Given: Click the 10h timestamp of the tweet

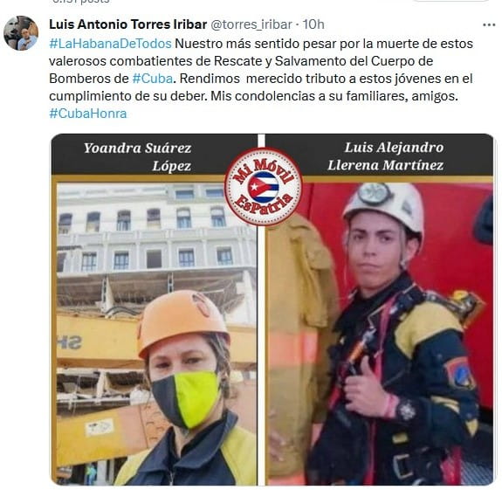Looking at the screenshot, I should (x=313, y=24).
